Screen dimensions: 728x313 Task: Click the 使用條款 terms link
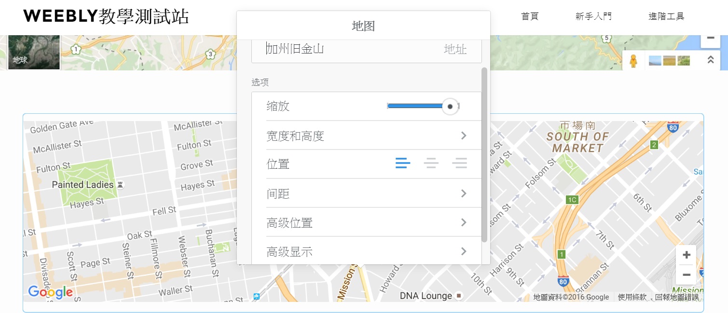click(x=632, y=297)
